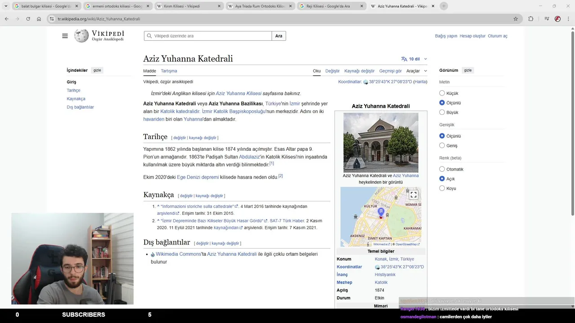Viewport: 575px width, 323px height.
Task: Select Ölçünlü width option
Action: tap(442, 136)
